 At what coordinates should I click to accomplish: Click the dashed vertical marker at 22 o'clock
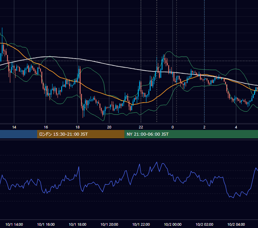point(141,62)
